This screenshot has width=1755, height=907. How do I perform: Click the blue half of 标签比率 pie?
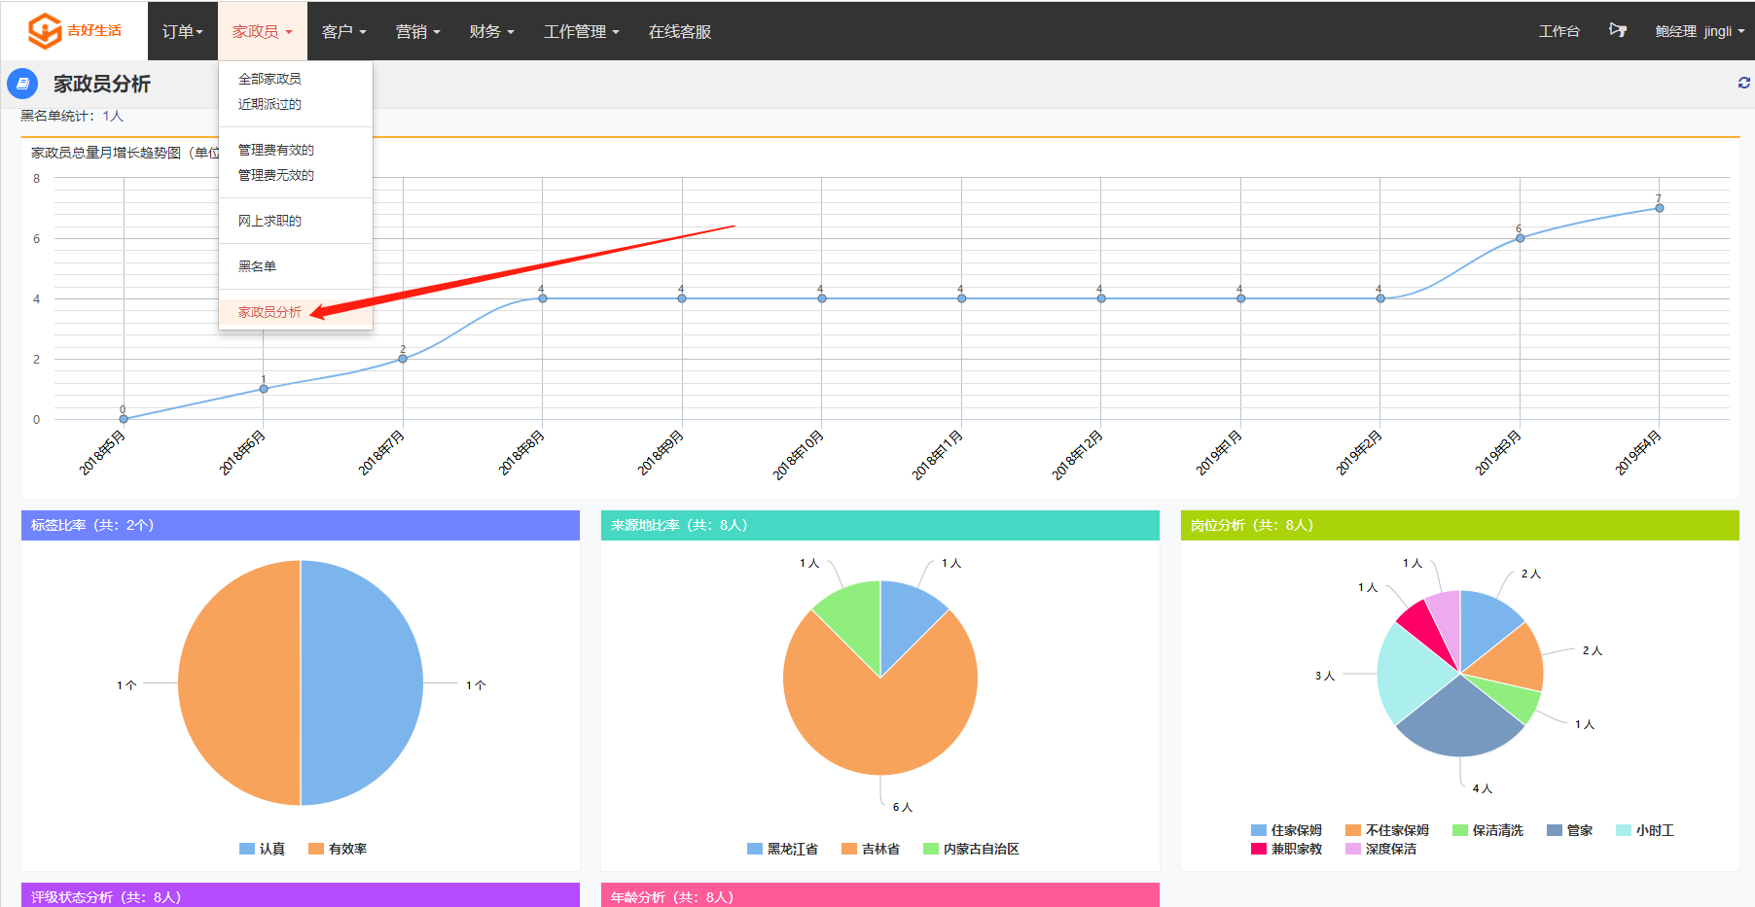tap(362, 683)
